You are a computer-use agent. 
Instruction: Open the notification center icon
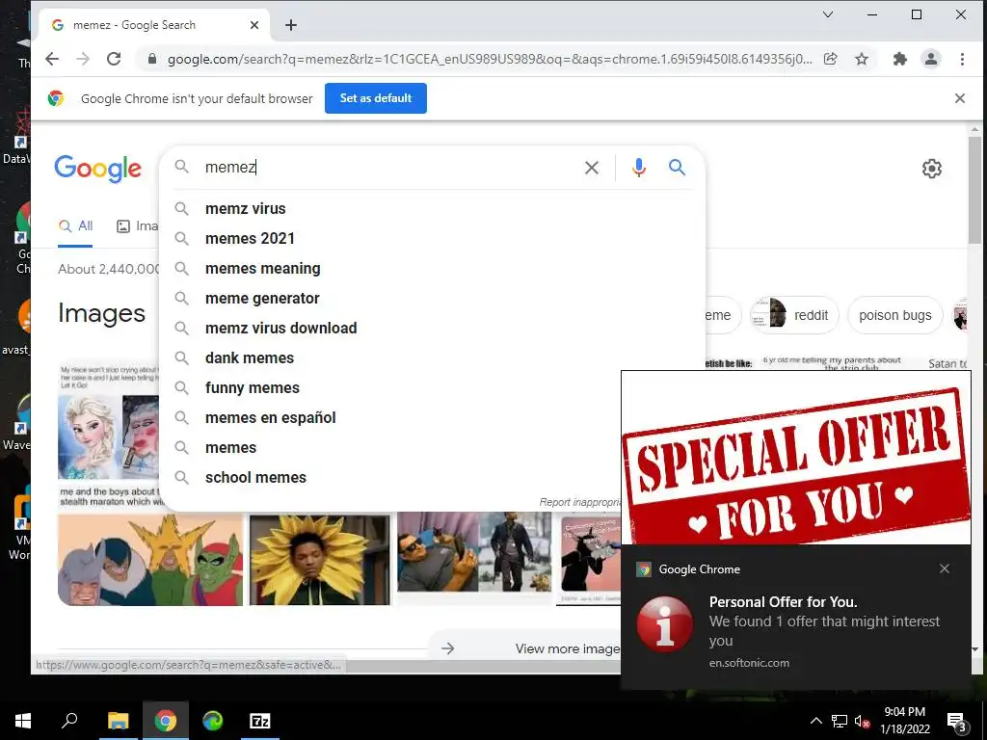(x=957, y=723)
